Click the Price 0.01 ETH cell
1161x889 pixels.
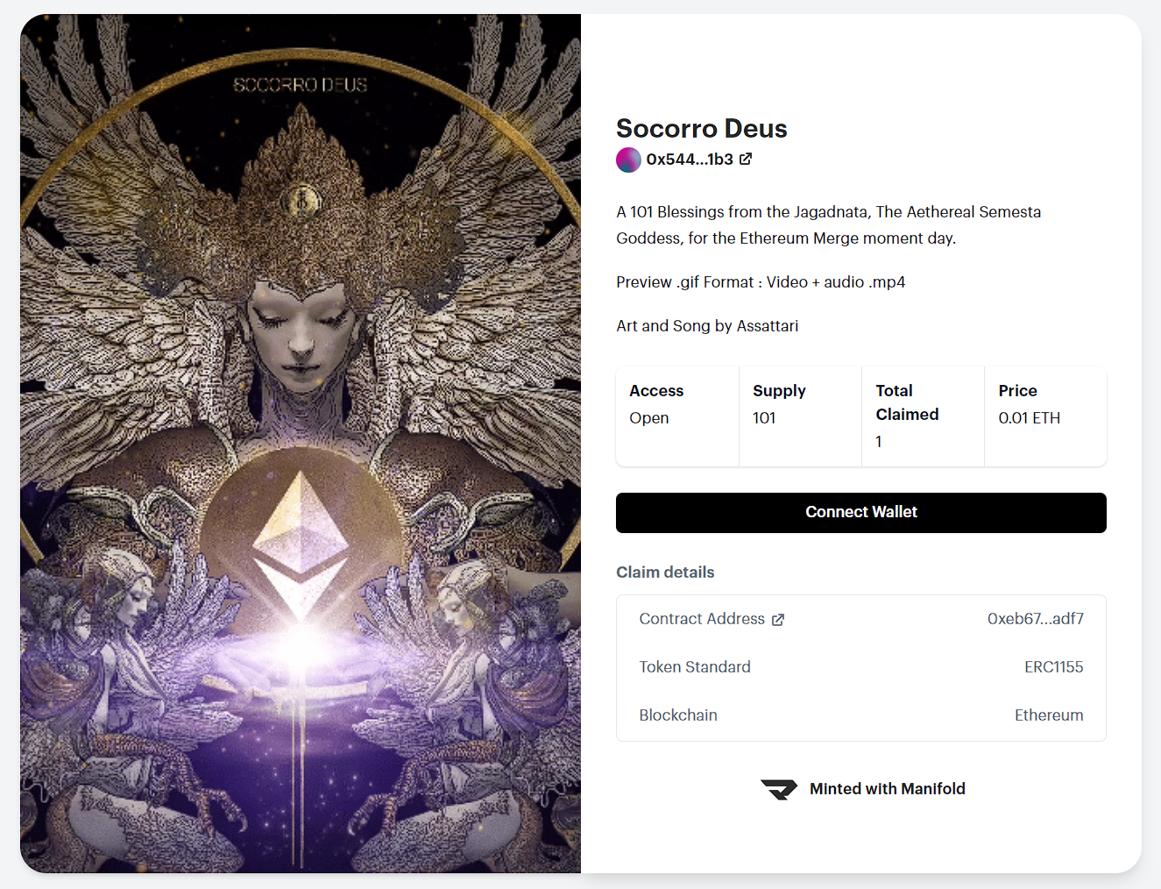[x=1045, y=416]
